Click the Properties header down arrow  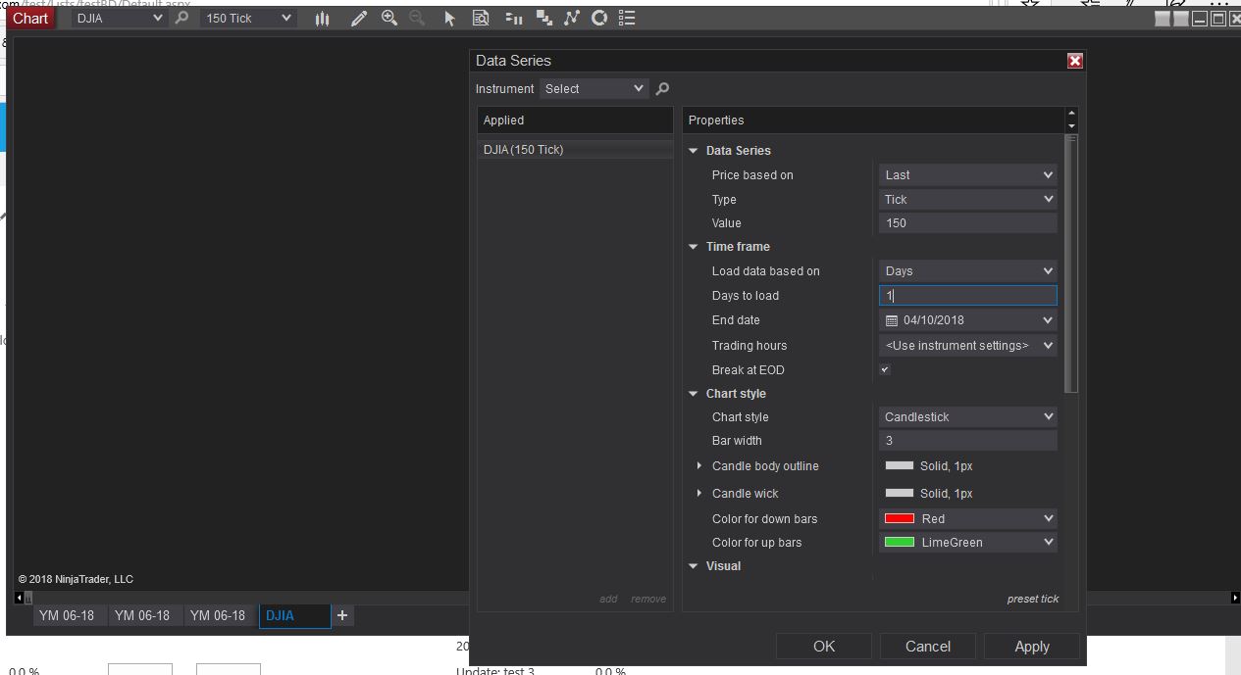point(1071,126)
